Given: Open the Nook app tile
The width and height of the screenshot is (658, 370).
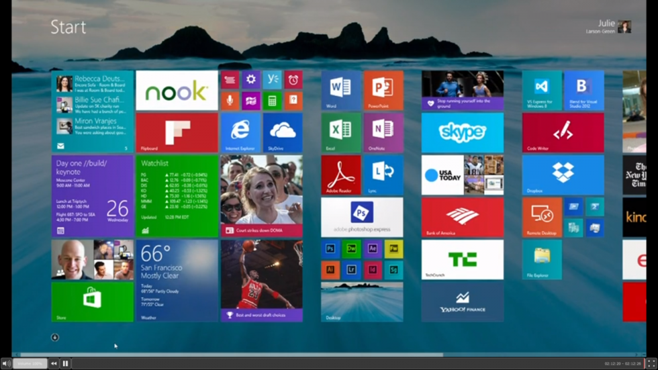Looking at the screenshot, I should click(177, 90).
